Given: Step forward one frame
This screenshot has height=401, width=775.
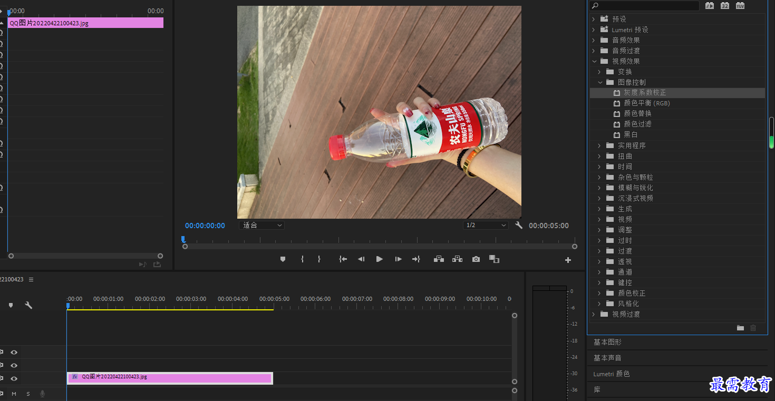Looking at the screenshot, I should click(398, 259).
